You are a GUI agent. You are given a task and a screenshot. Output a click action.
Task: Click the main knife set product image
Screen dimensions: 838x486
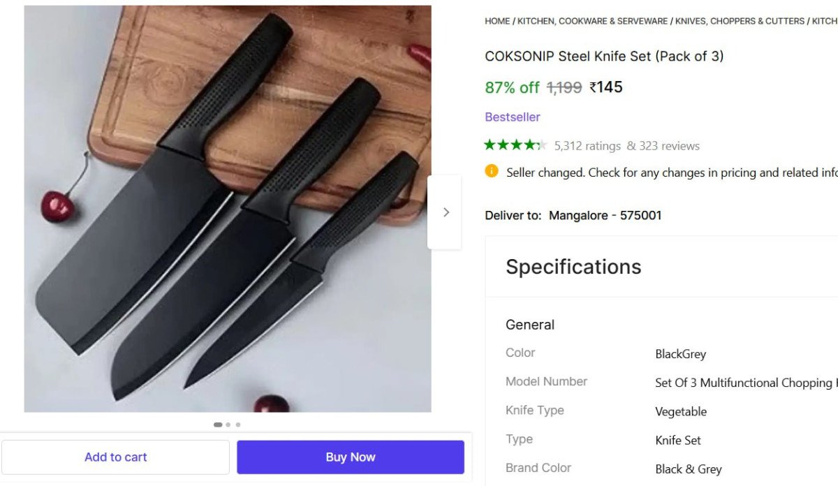pyautogui.click(x=228, y=209)
